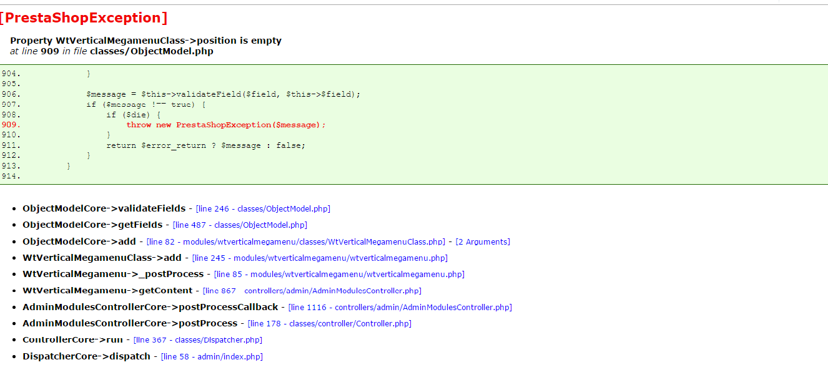Viewport: 828px width, 390px height.
Task: Click the red 'throw new PrestaShopException($message);' line
Action: coord(226,125)
